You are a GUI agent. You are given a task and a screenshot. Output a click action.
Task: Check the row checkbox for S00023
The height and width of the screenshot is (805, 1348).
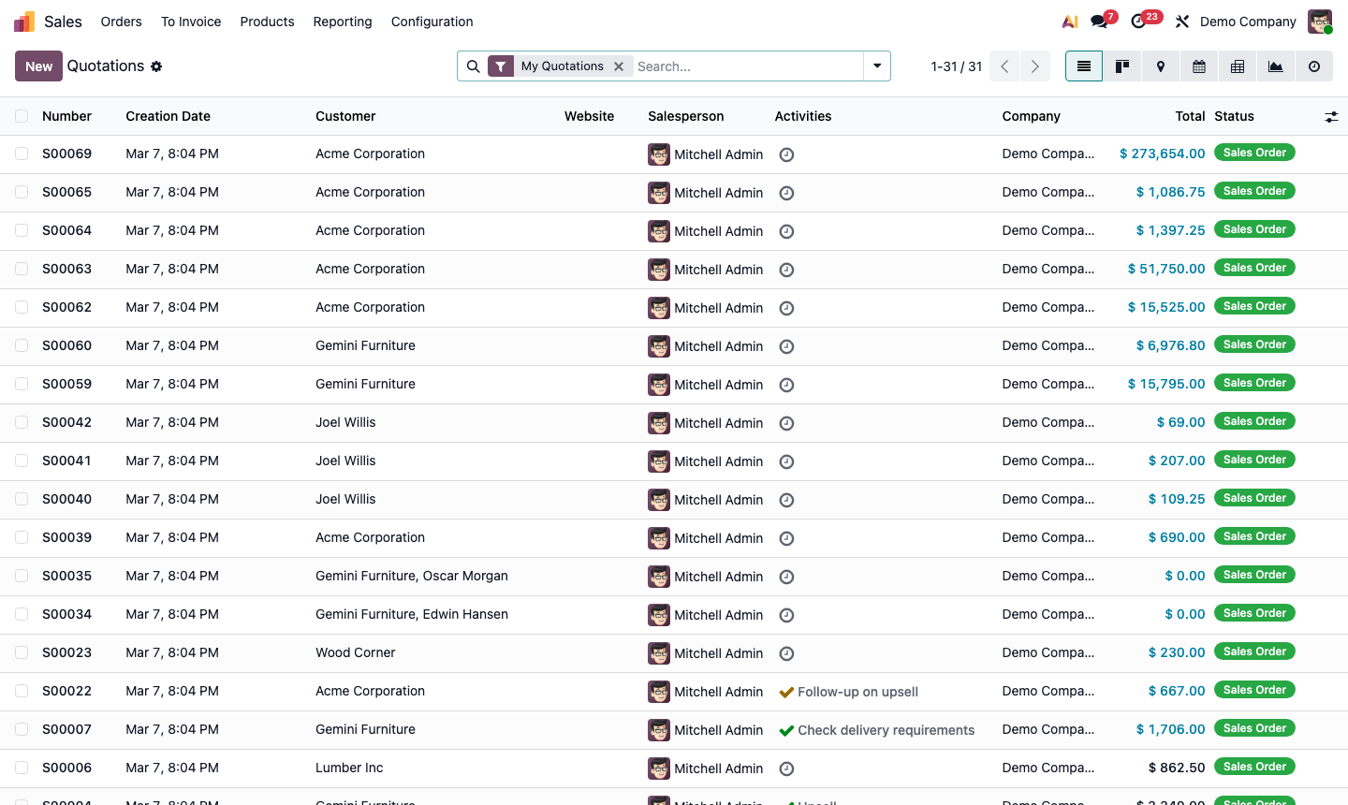22,652
